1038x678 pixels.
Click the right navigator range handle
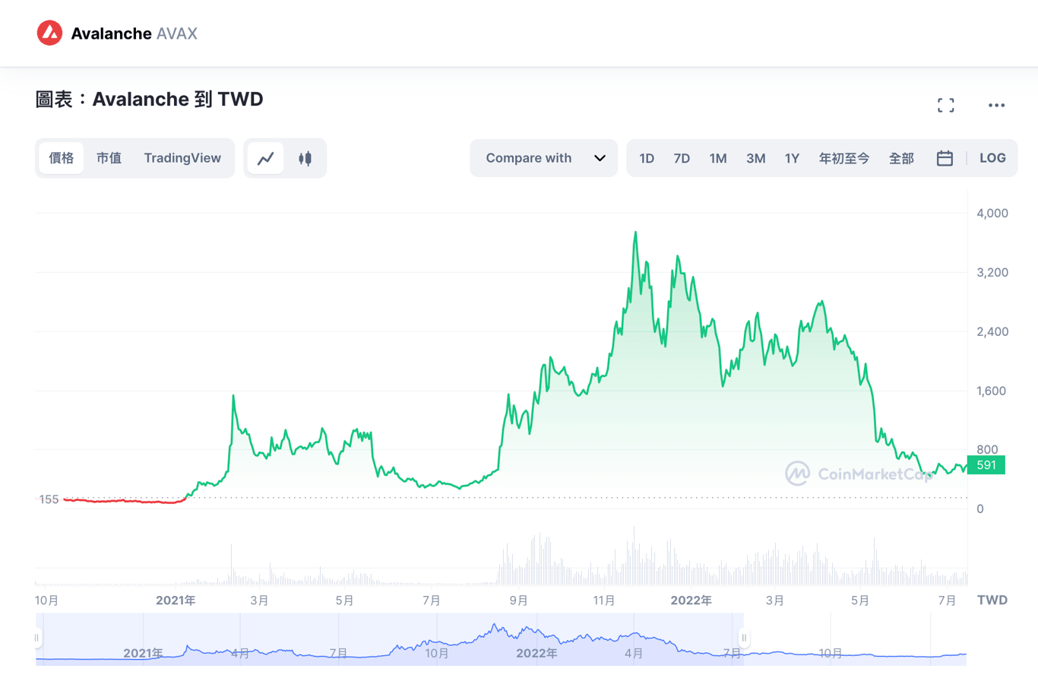pyautogui.click(x=745, y=638)
